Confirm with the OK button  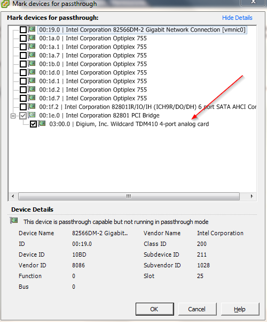coord(154,309)
